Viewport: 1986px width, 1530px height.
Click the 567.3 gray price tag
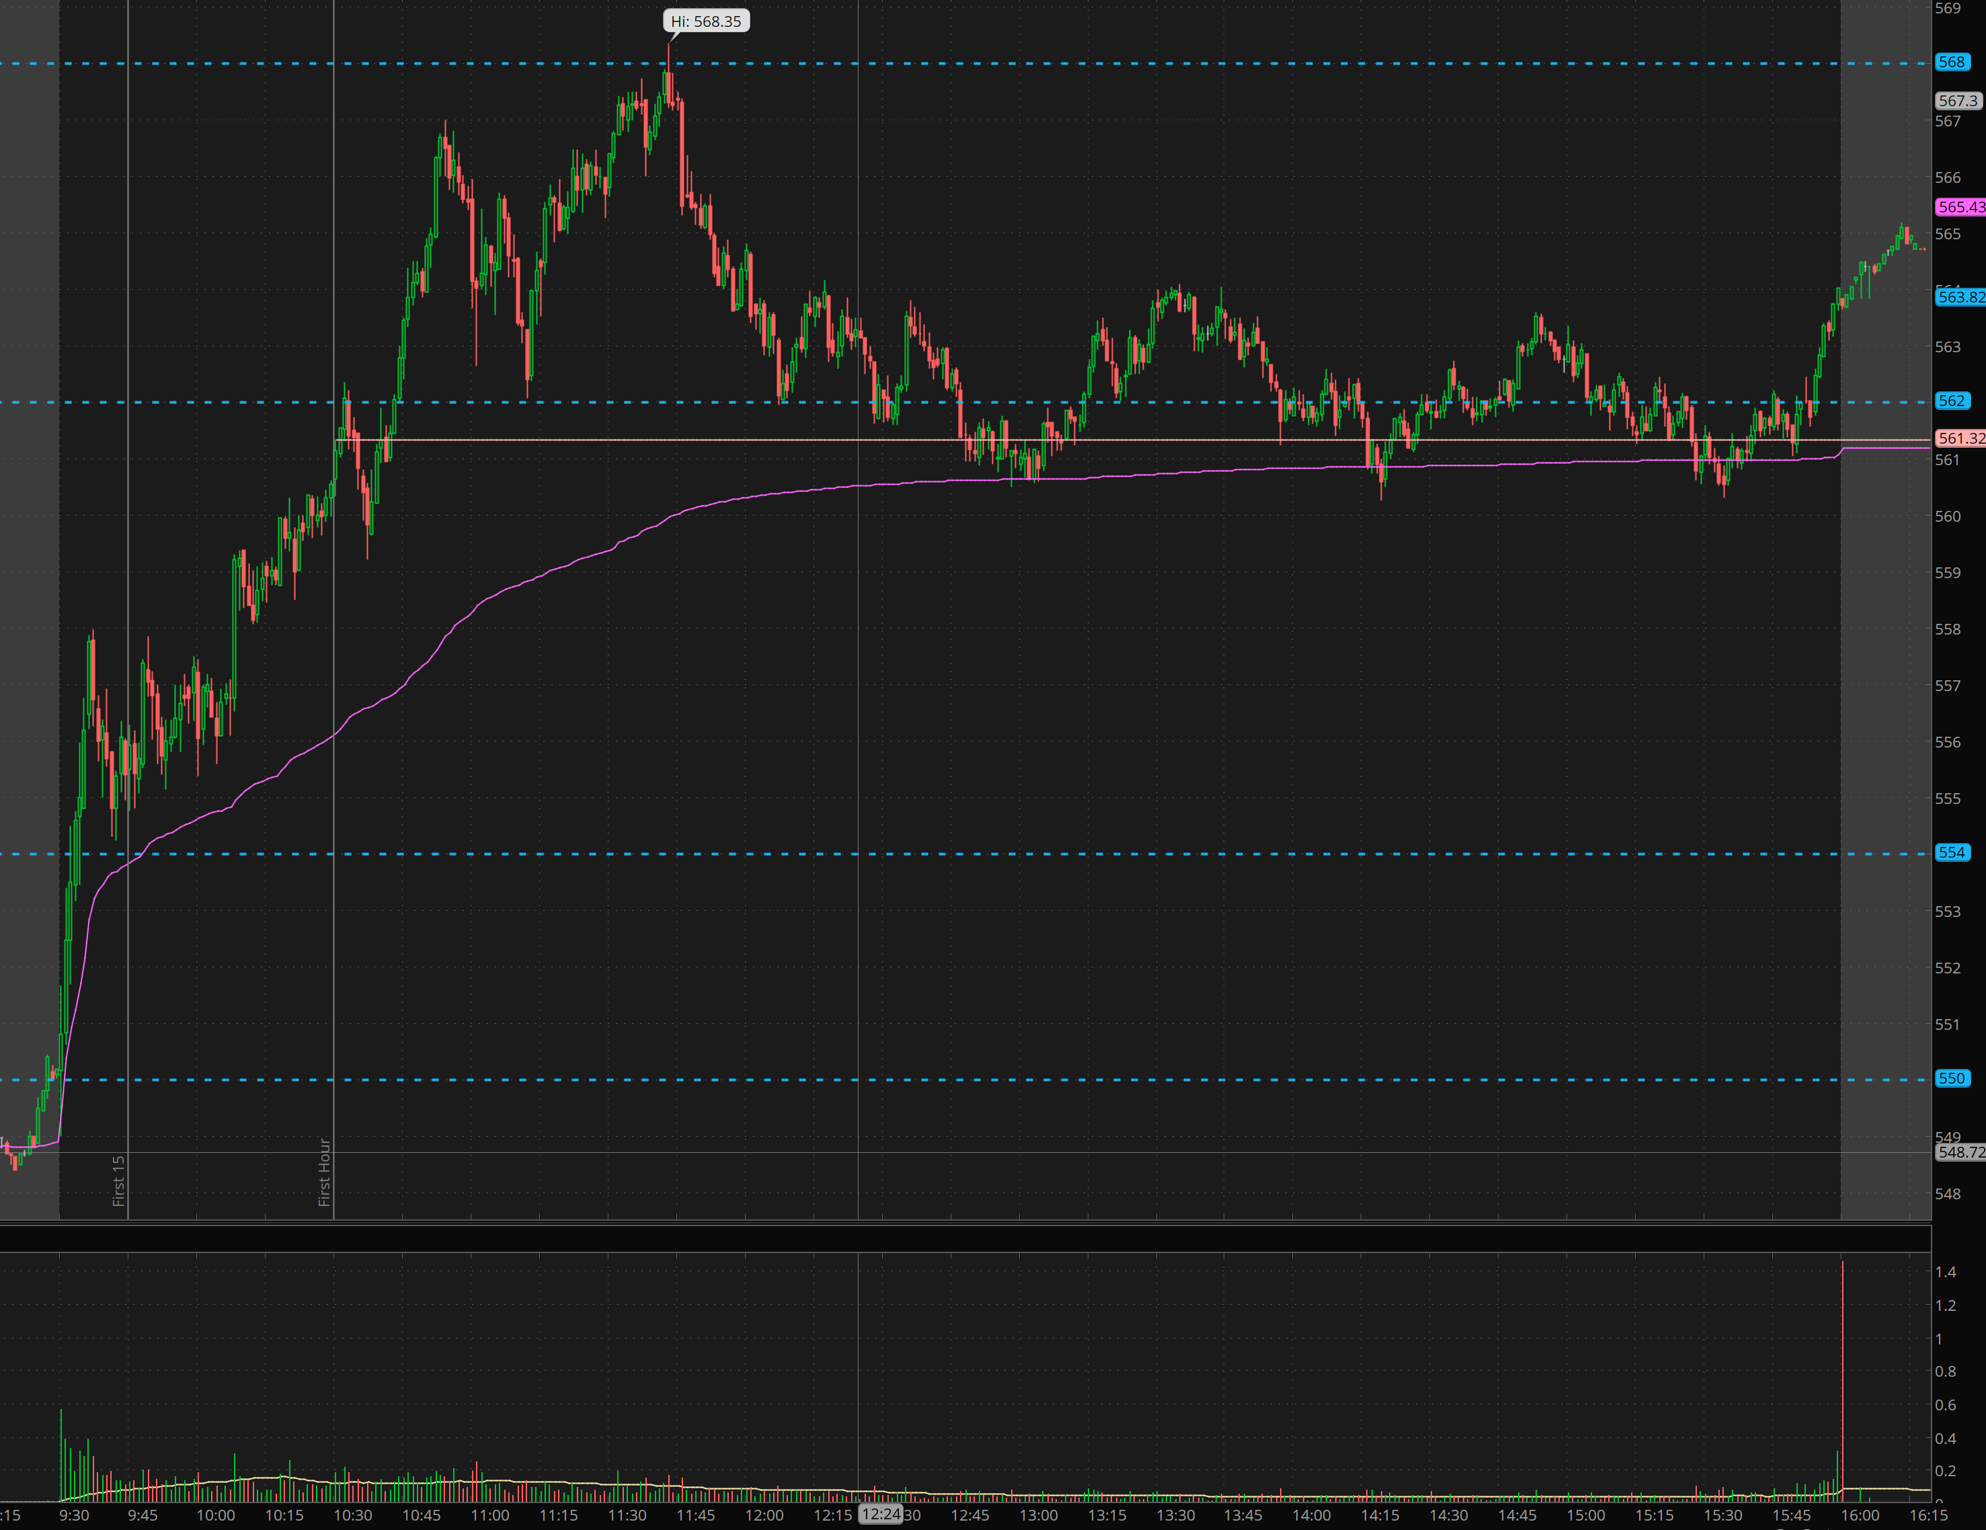pos(1957,101)
